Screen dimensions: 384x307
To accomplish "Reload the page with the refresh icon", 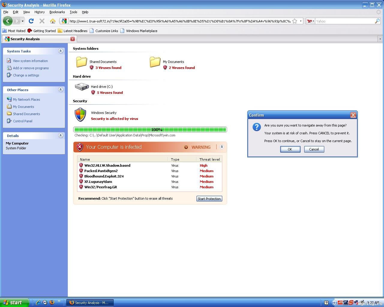I will pos(31,21).
